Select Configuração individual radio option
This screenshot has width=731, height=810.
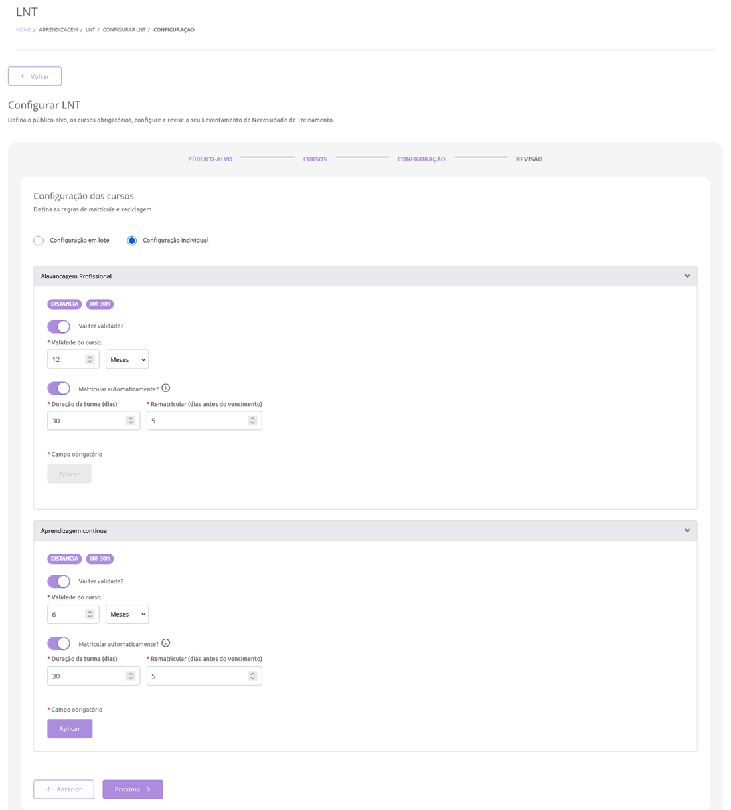[132, 241]
